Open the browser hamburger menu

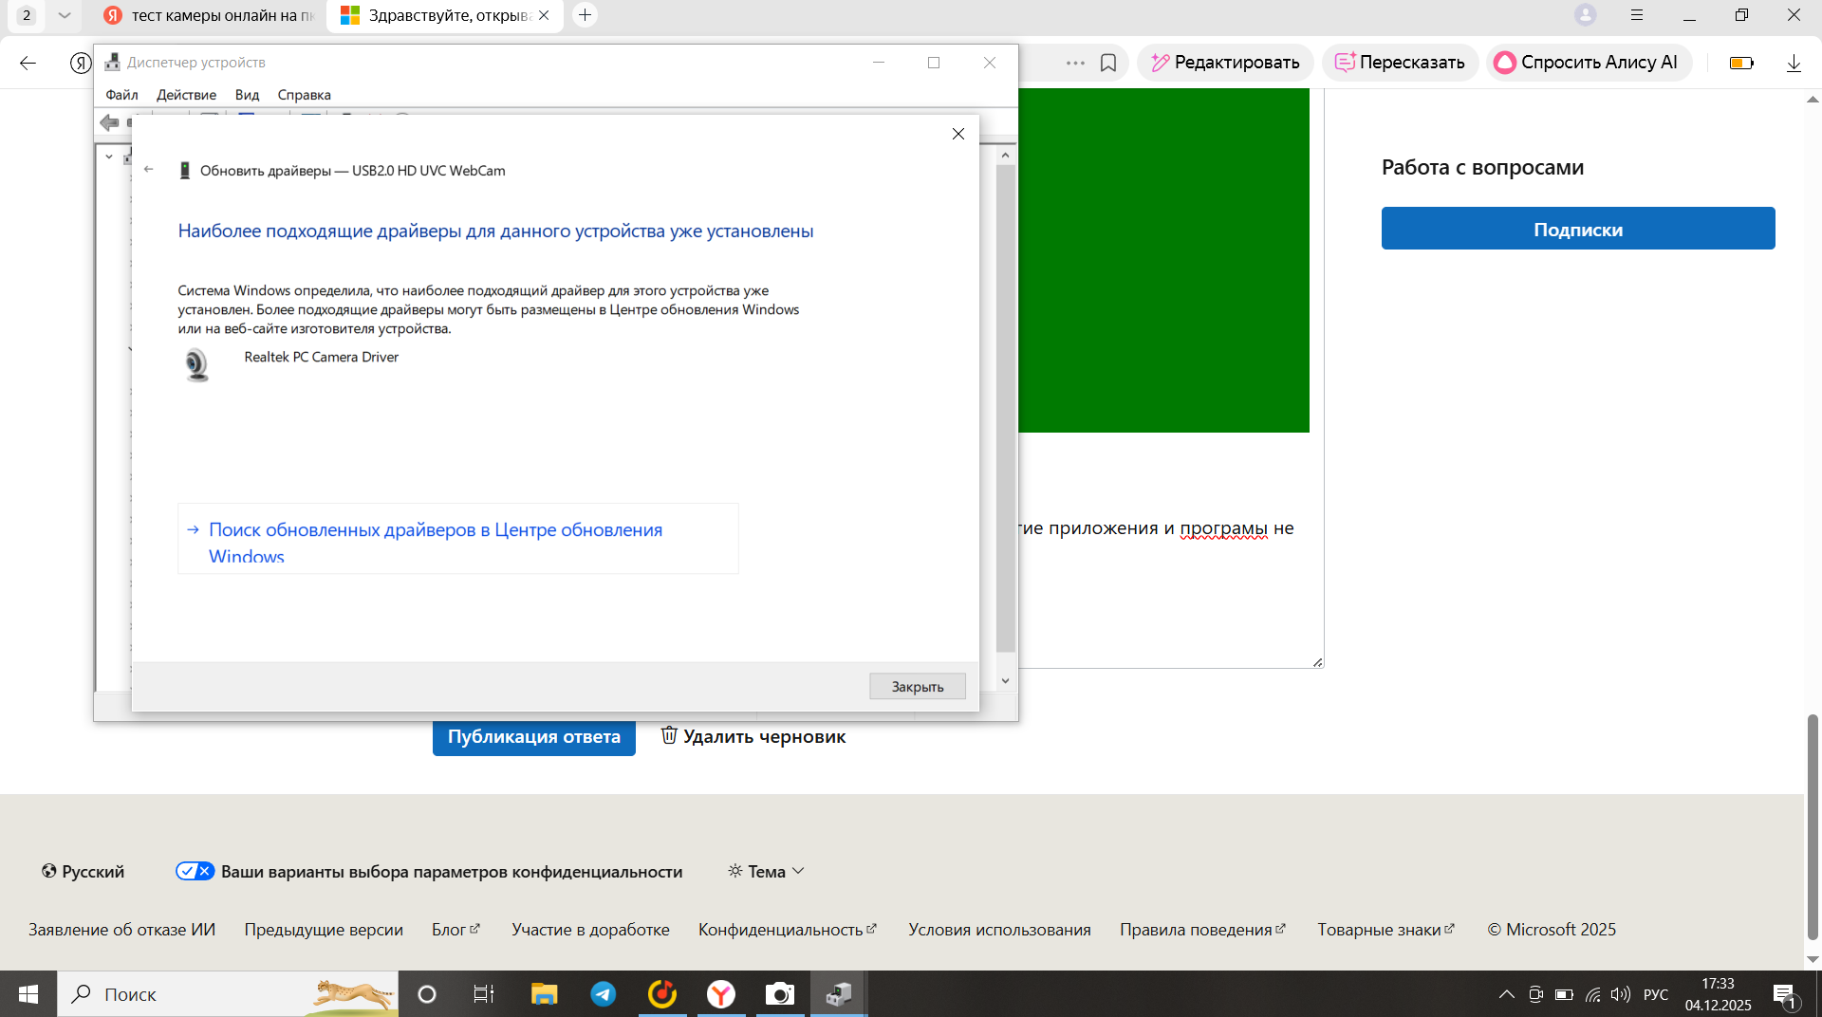tap(1637, 15)
